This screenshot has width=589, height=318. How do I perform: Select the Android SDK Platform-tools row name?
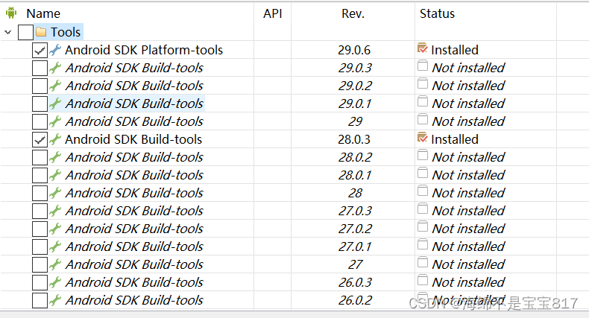[x=144, y=50]
